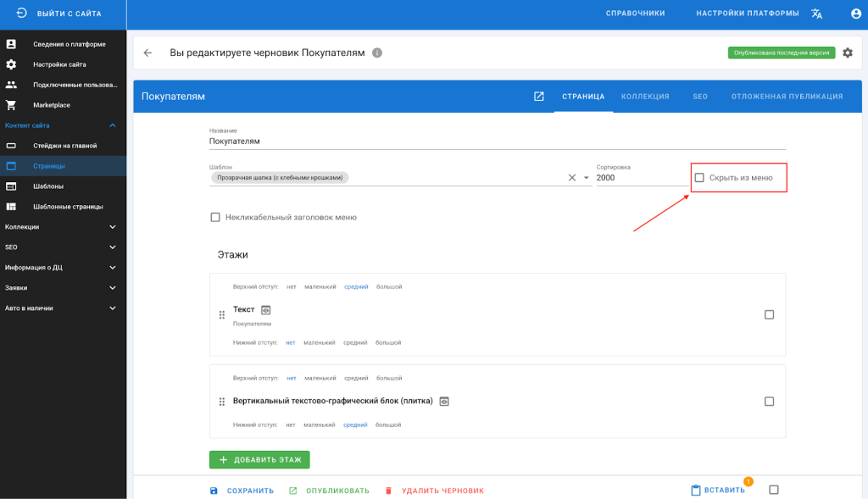Select the Текст block checkbox

click(769, 315)
